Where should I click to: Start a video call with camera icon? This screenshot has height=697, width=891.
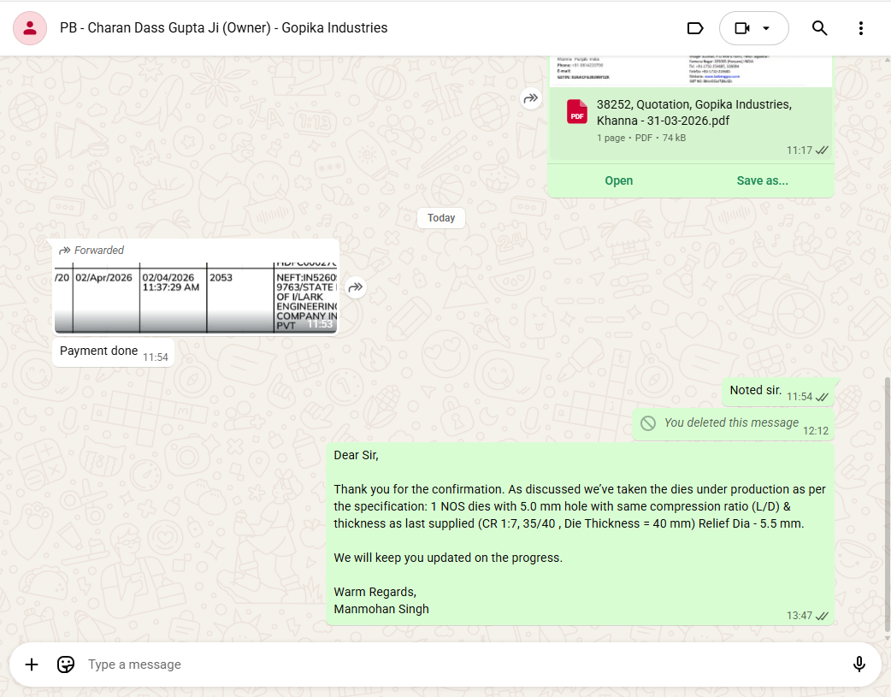pos(741,28)
